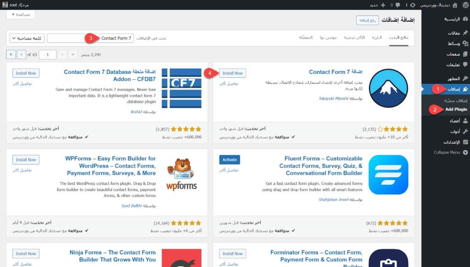Switch to البارزة tab

[x=377, y=38]
